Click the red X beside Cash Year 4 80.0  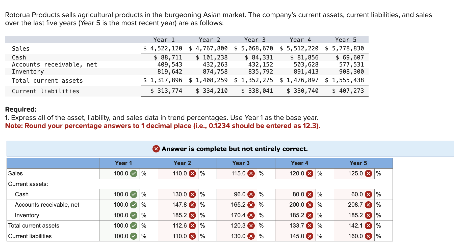[x=310, y=195]
